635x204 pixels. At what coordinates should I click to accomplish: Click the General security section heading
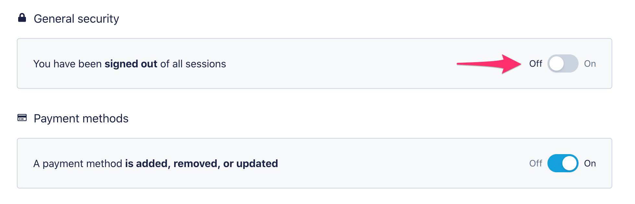[76, 19]
